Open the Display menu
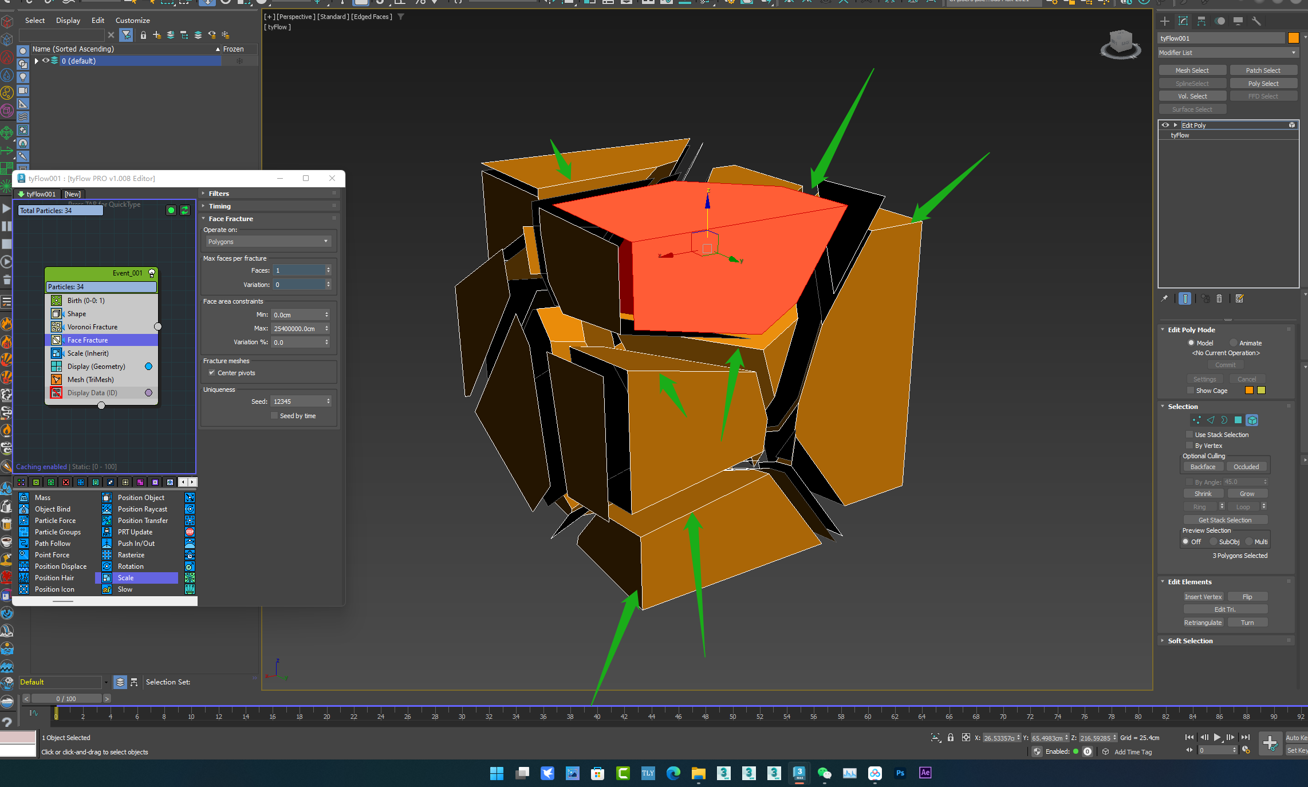1308x787 pixels. pyautogui.click(x=68, y=21)
